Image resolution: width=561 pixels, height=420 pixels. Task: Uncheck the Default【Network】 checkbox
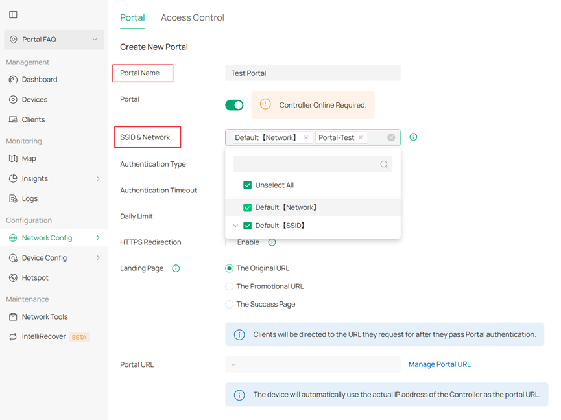tap(247, 208)
